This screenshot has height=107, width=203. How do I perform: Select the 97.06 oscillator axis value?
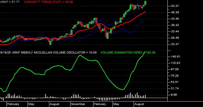175,69
